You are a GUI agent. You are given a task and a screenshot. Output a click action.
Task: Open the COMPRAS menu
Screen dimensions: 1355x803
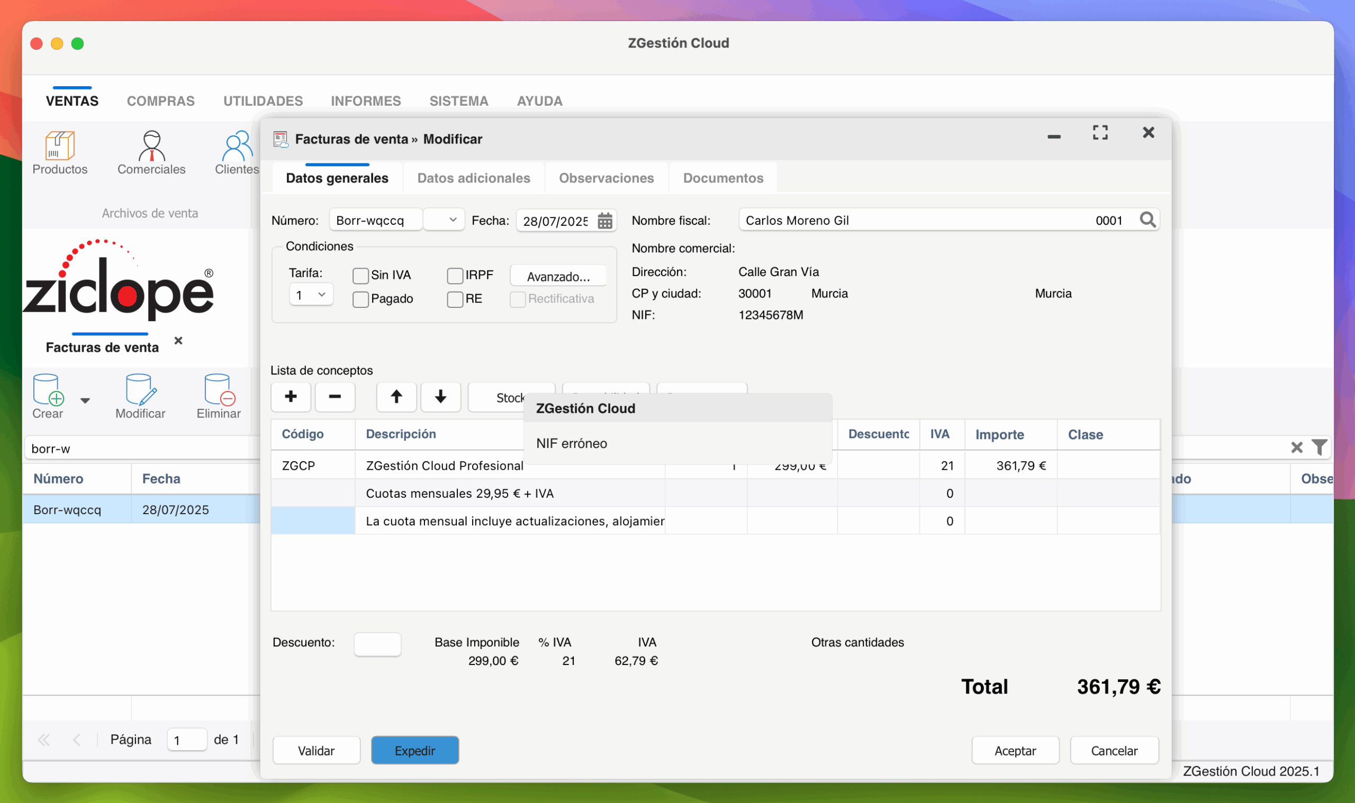[x=161, y=101]
